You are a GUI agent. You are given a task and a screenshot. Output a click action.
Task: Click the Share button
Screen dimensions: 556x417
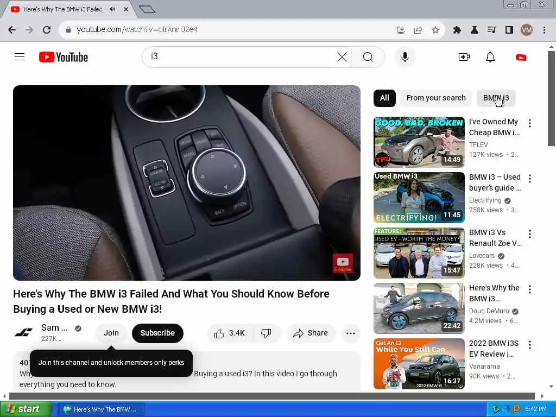[x=311, y=333]
